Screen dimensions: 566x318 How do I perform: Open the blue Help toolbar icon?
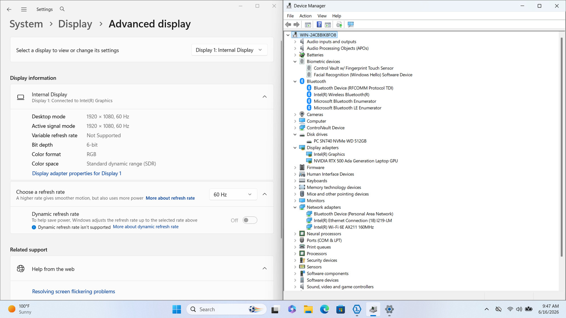click(319, 24)
